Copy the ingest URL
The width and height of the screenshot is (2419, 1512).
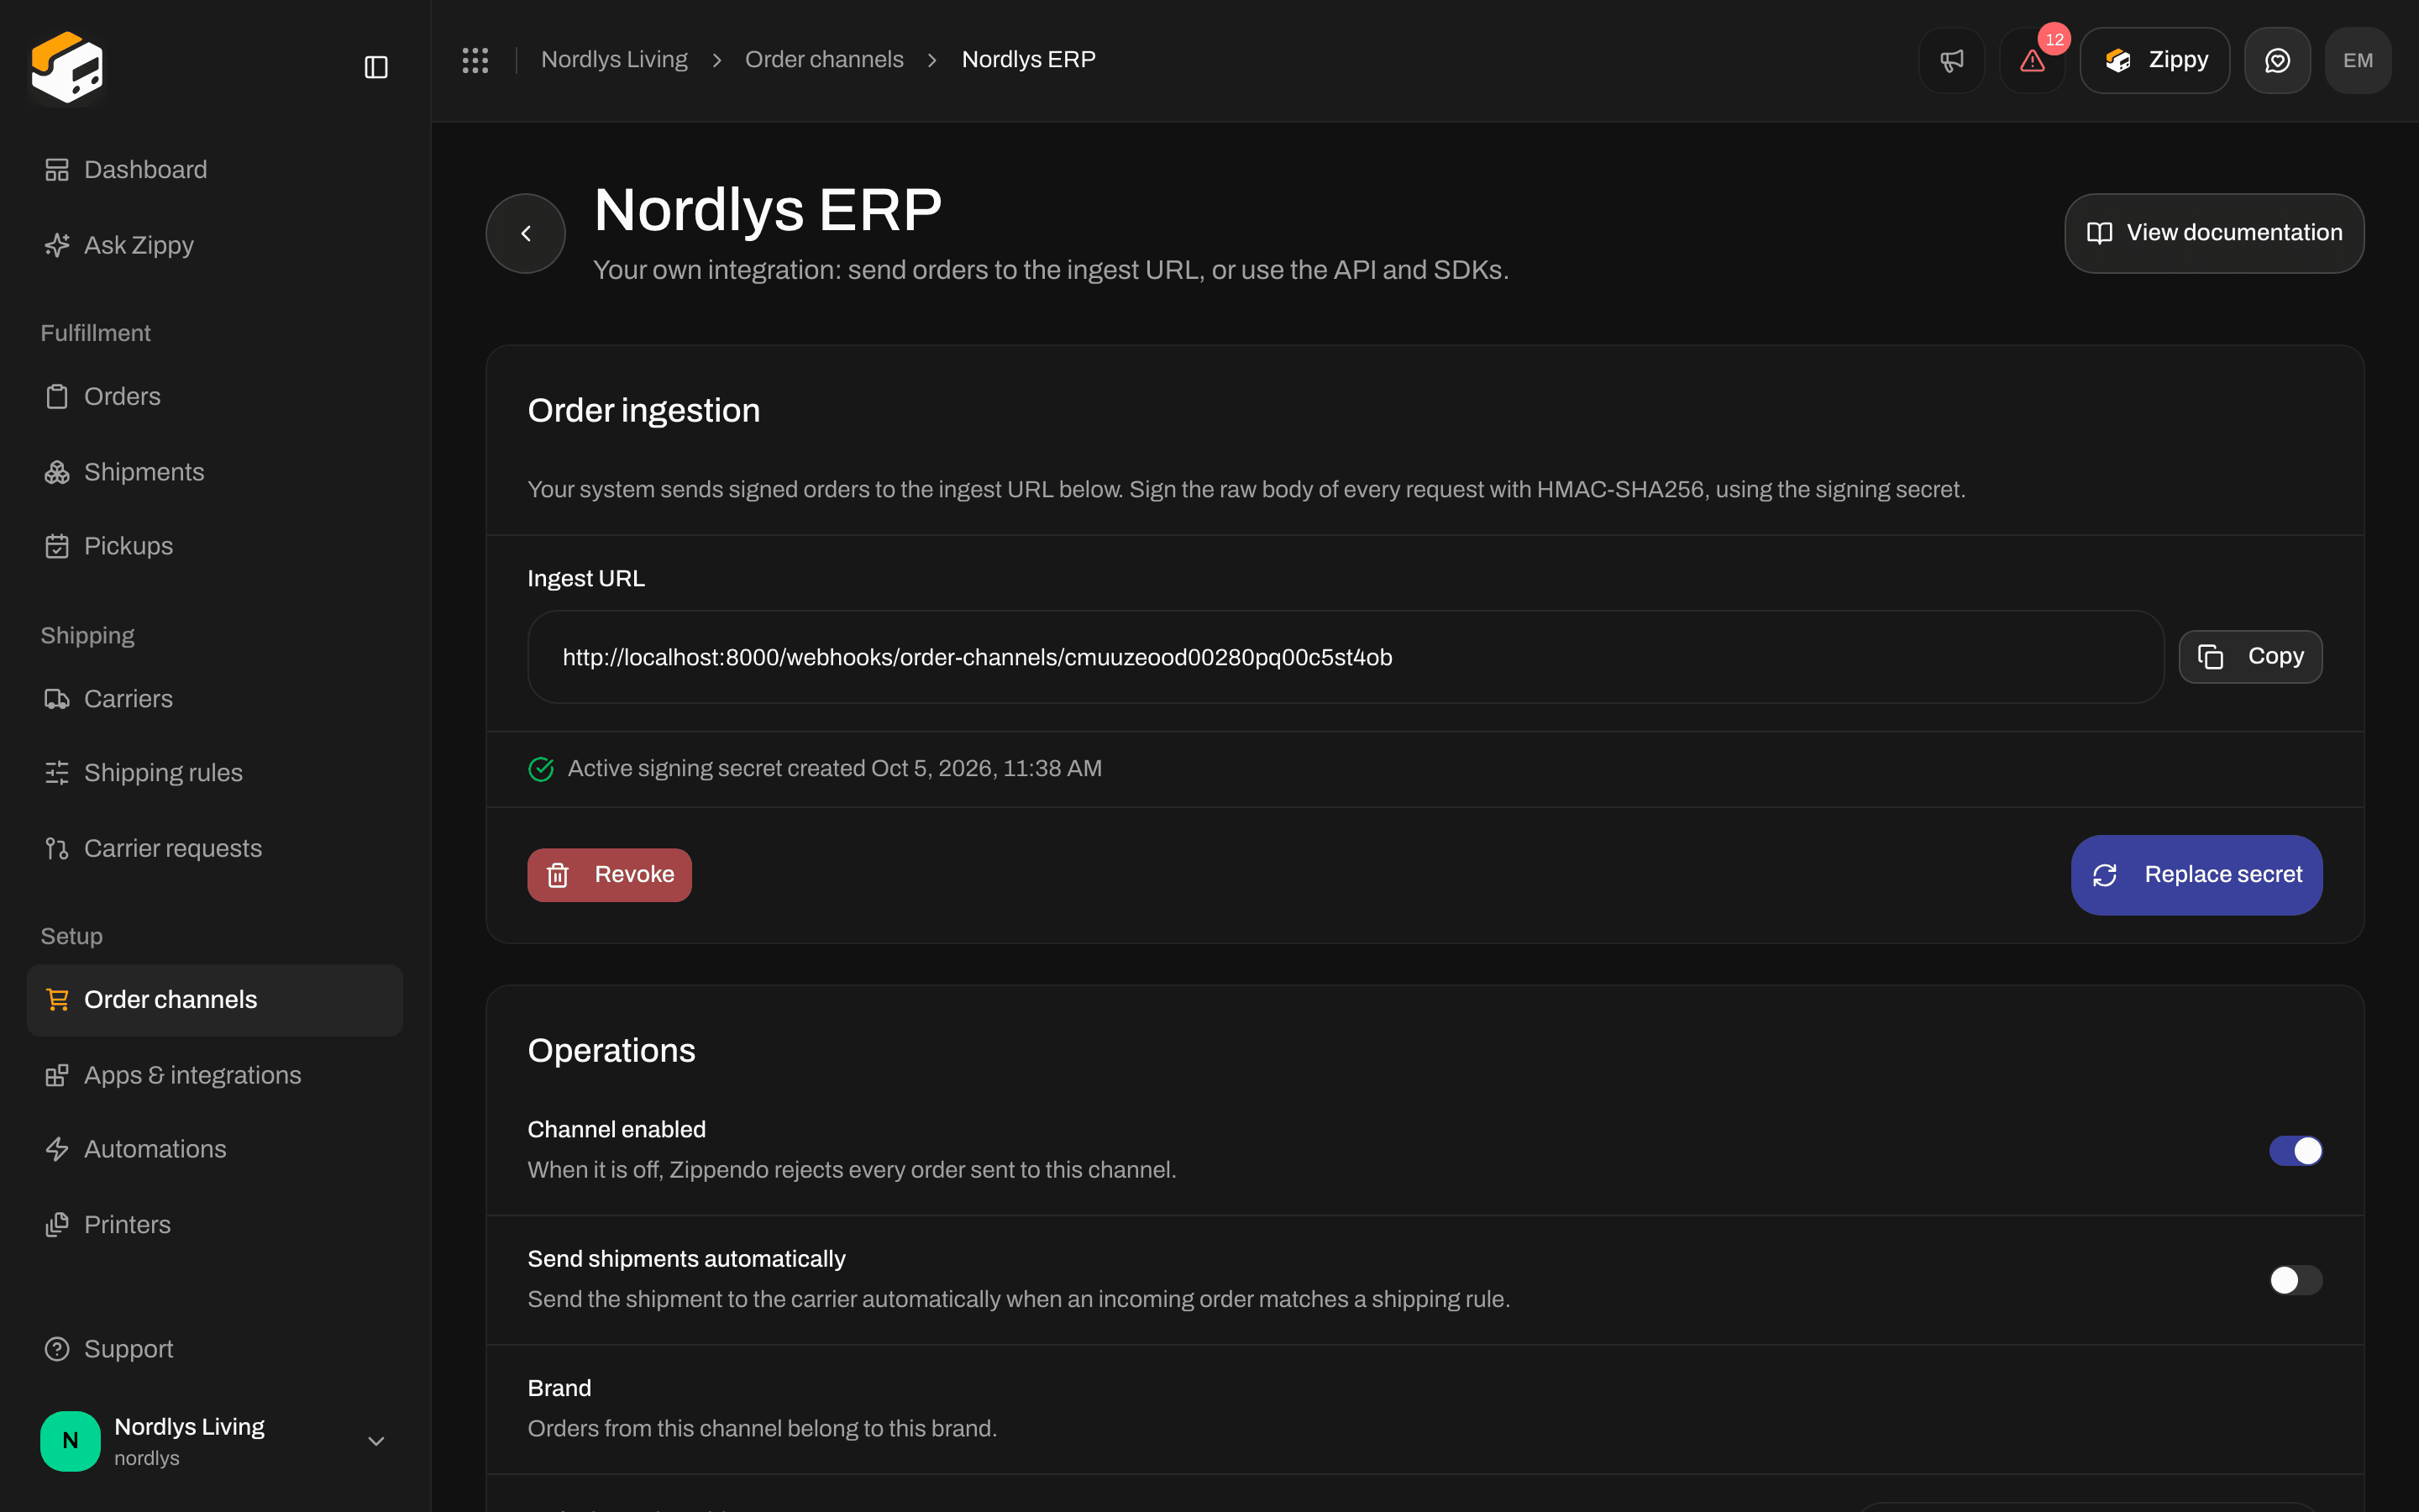coord(2250,657)
